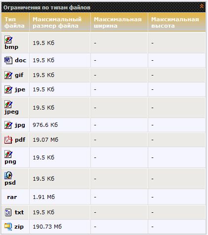Screen dimensions: 208x235
Task: Click the 976.6 Кб jpg size value
Action: tap(45, 125)
